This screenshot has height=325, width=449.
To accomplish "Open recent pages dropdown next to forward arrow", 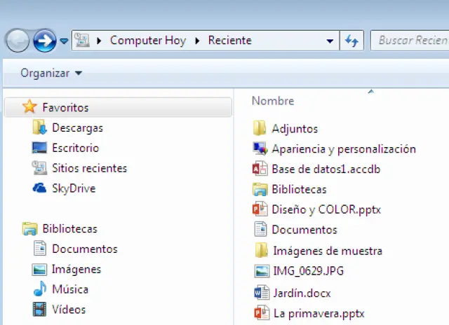I will (x=64, y=41).
